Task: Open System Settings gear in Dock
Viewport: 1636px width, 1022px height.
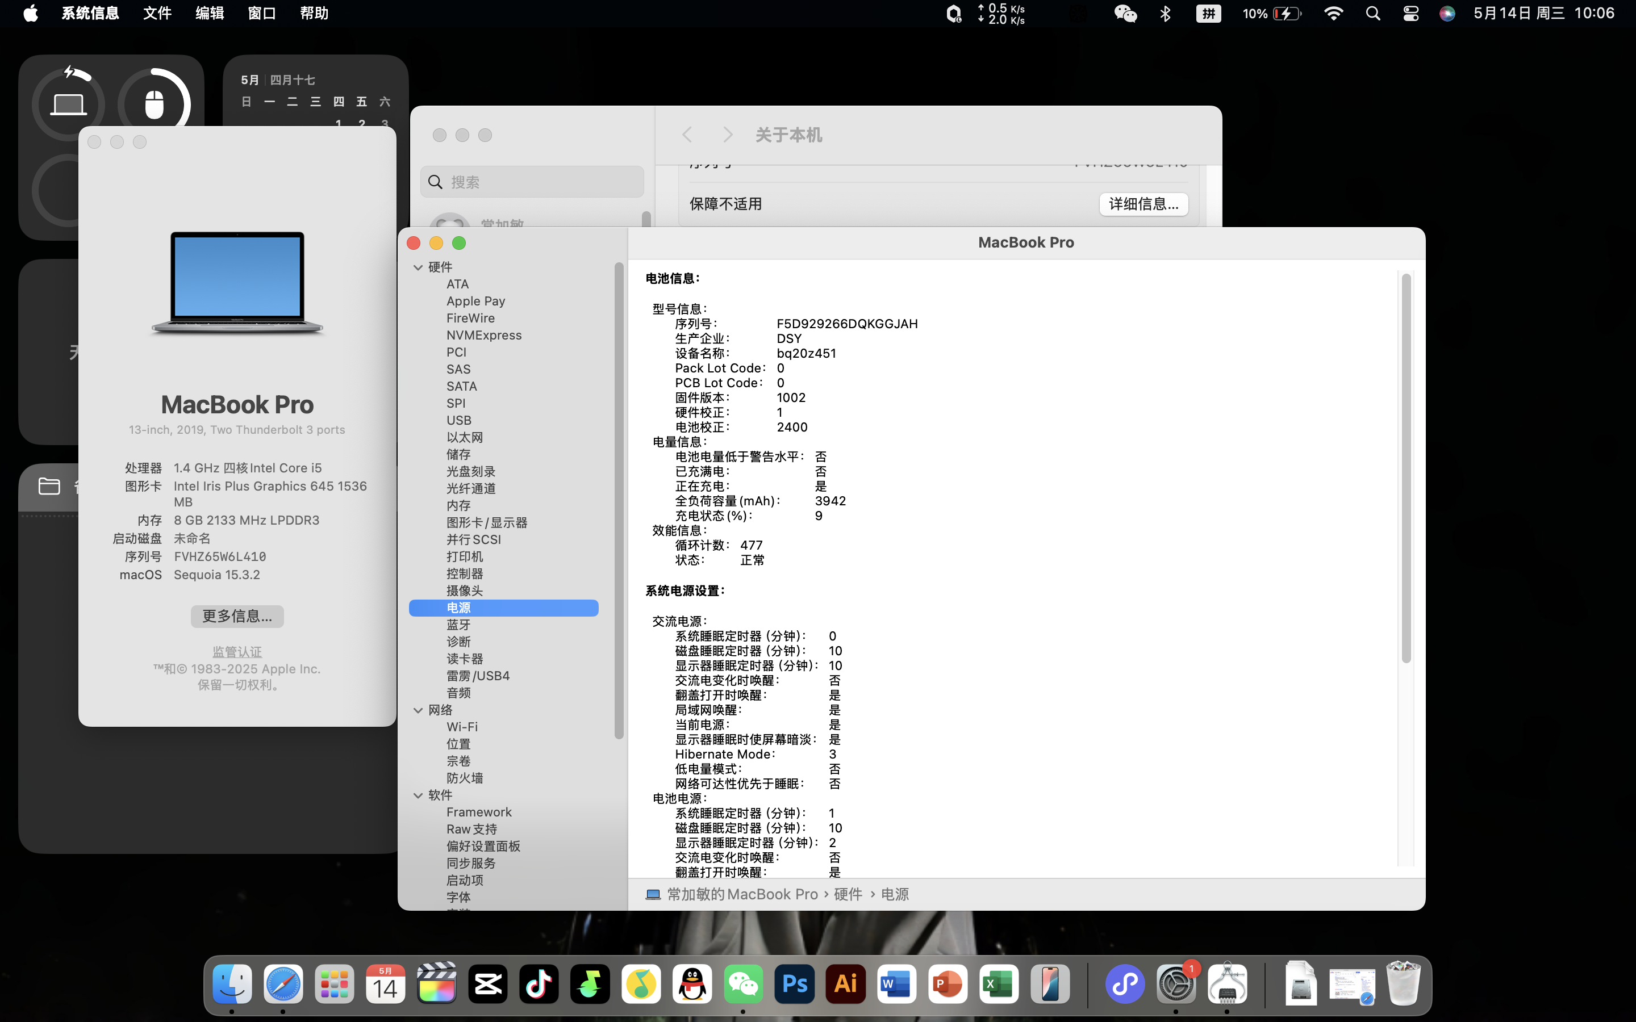Action: pyautogui.click(x=1176, y=984)
